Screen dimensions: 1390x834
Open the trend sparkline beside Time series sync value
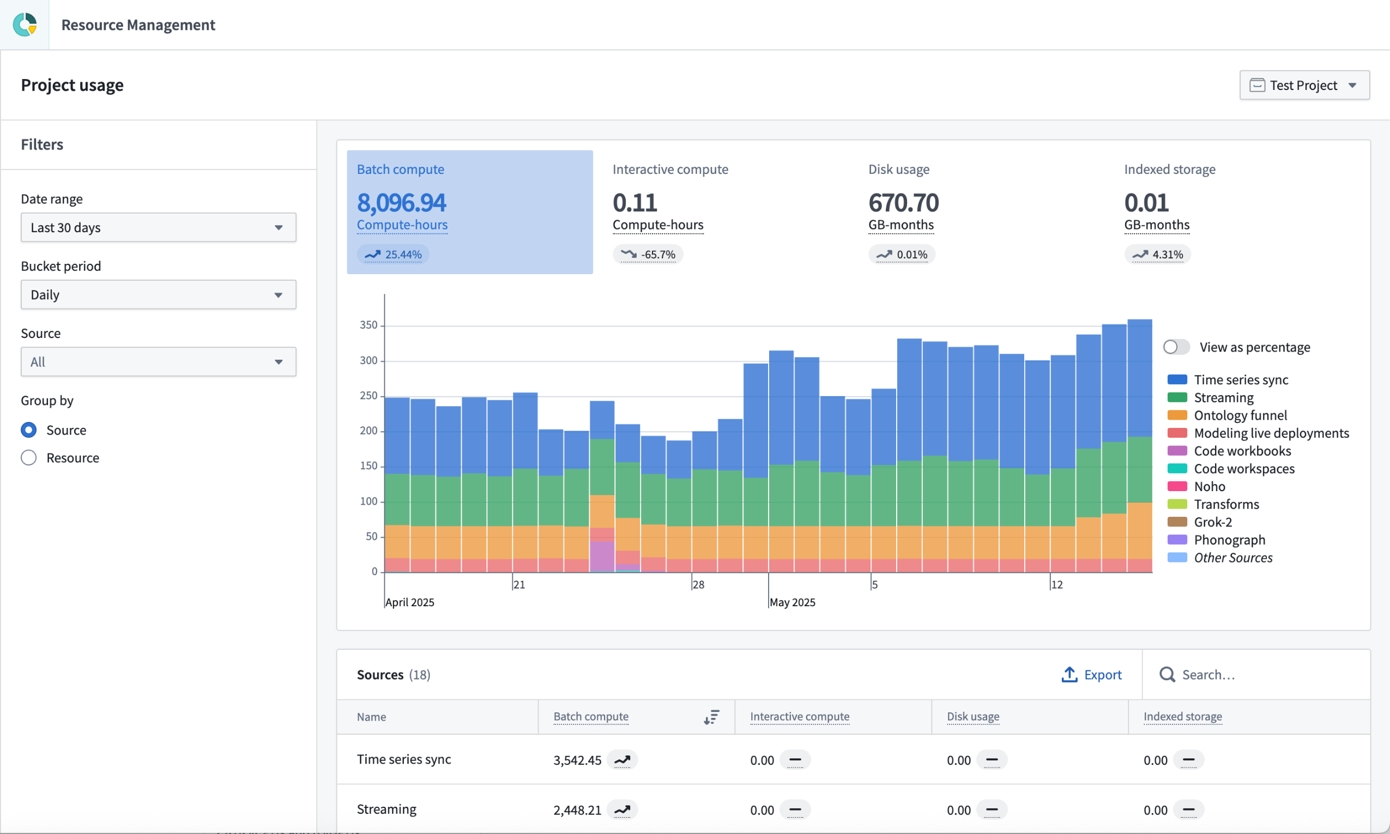[623, 759]
